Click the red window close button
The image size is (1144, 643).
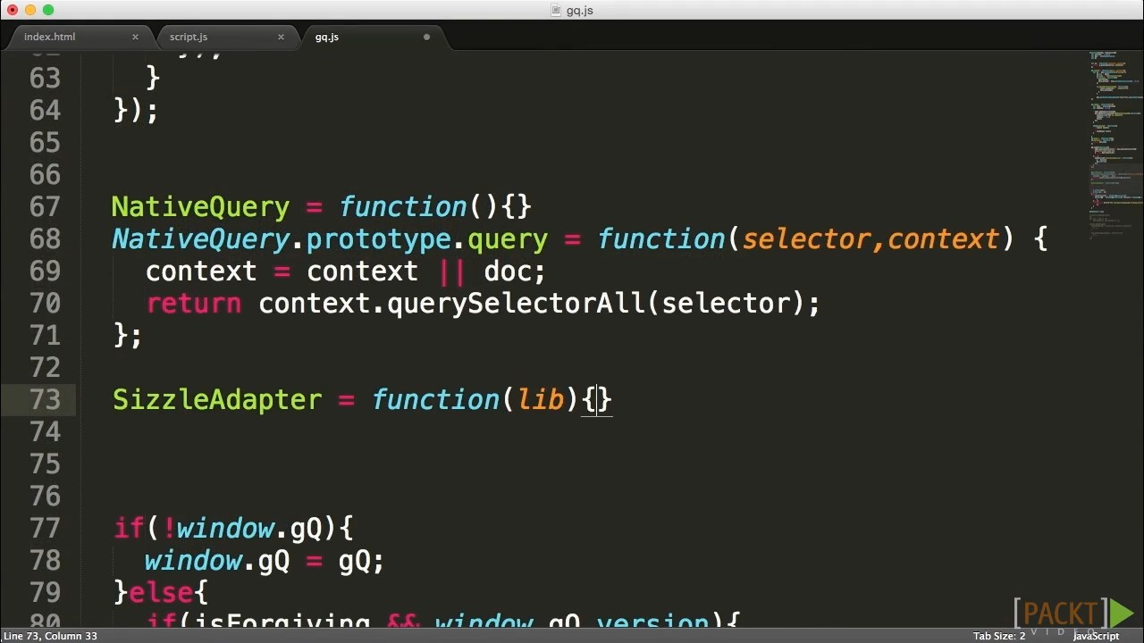pyautogui.click(x=12, y=10)
